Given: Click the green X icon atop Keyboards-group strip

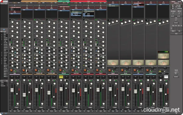Looking at the screenshot, I should (69, 5).
